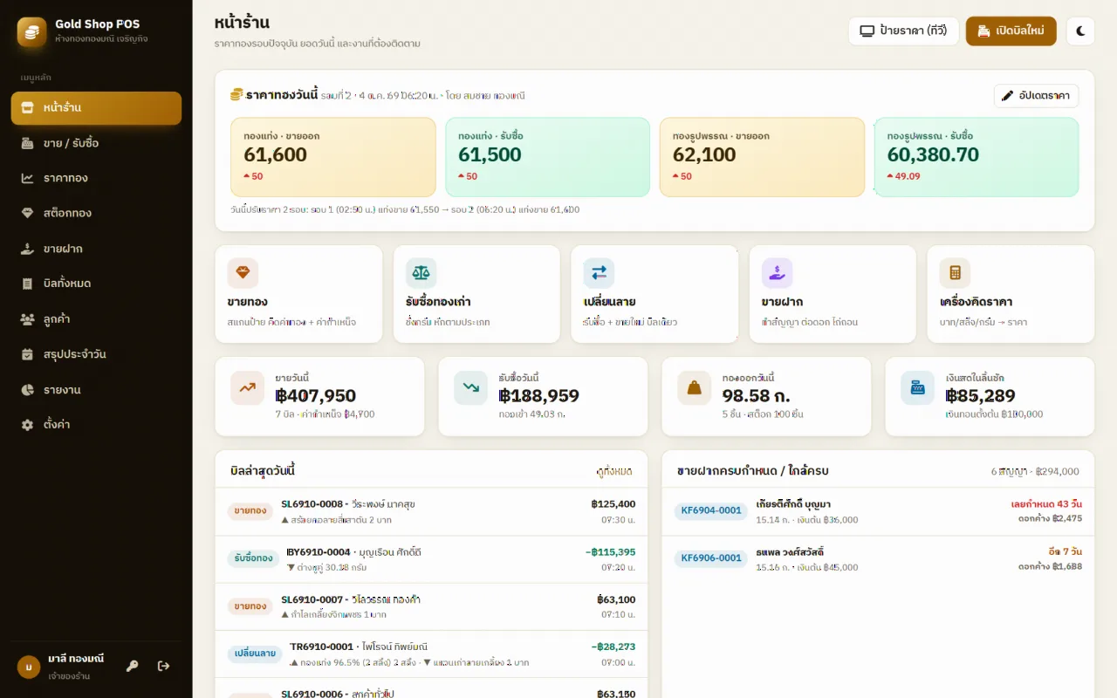Screen dimensions: 1117x698
Task: Click ป้ายราคา (ทีวี) button
Action: [x=903, y=31]
